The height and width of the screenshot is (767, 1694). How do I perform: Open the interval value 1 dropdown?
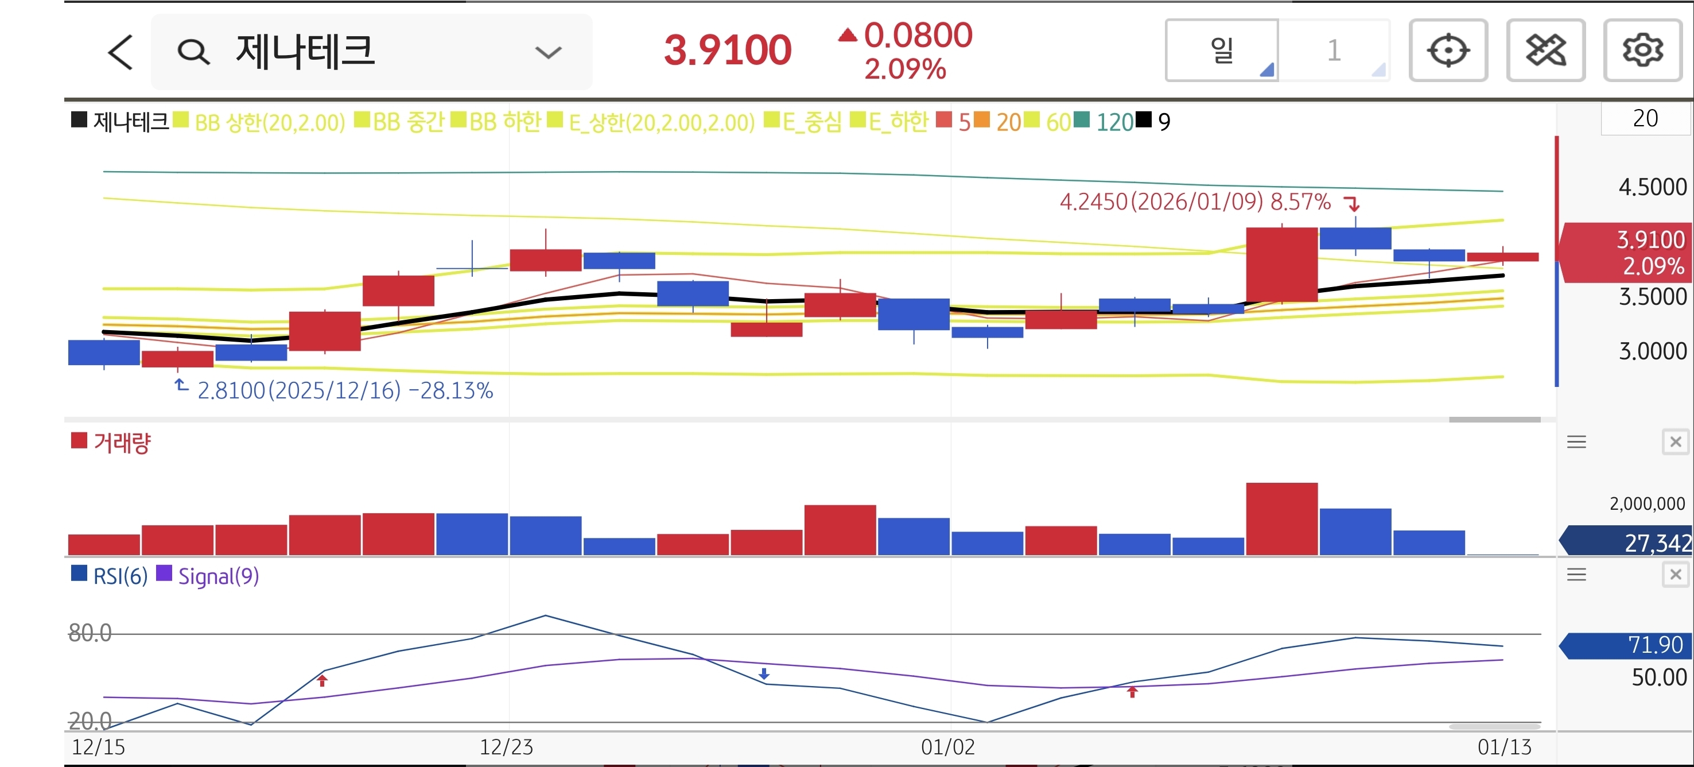1334,51
